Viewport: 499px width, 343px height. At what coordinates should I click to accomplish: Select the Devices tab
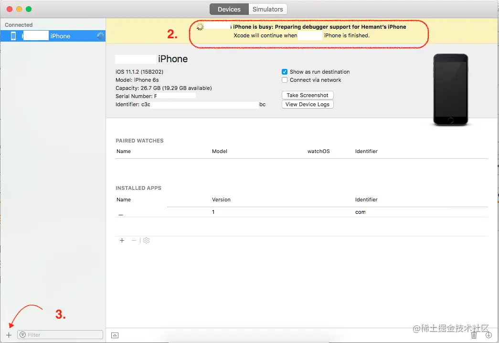(x=229, y=9)
